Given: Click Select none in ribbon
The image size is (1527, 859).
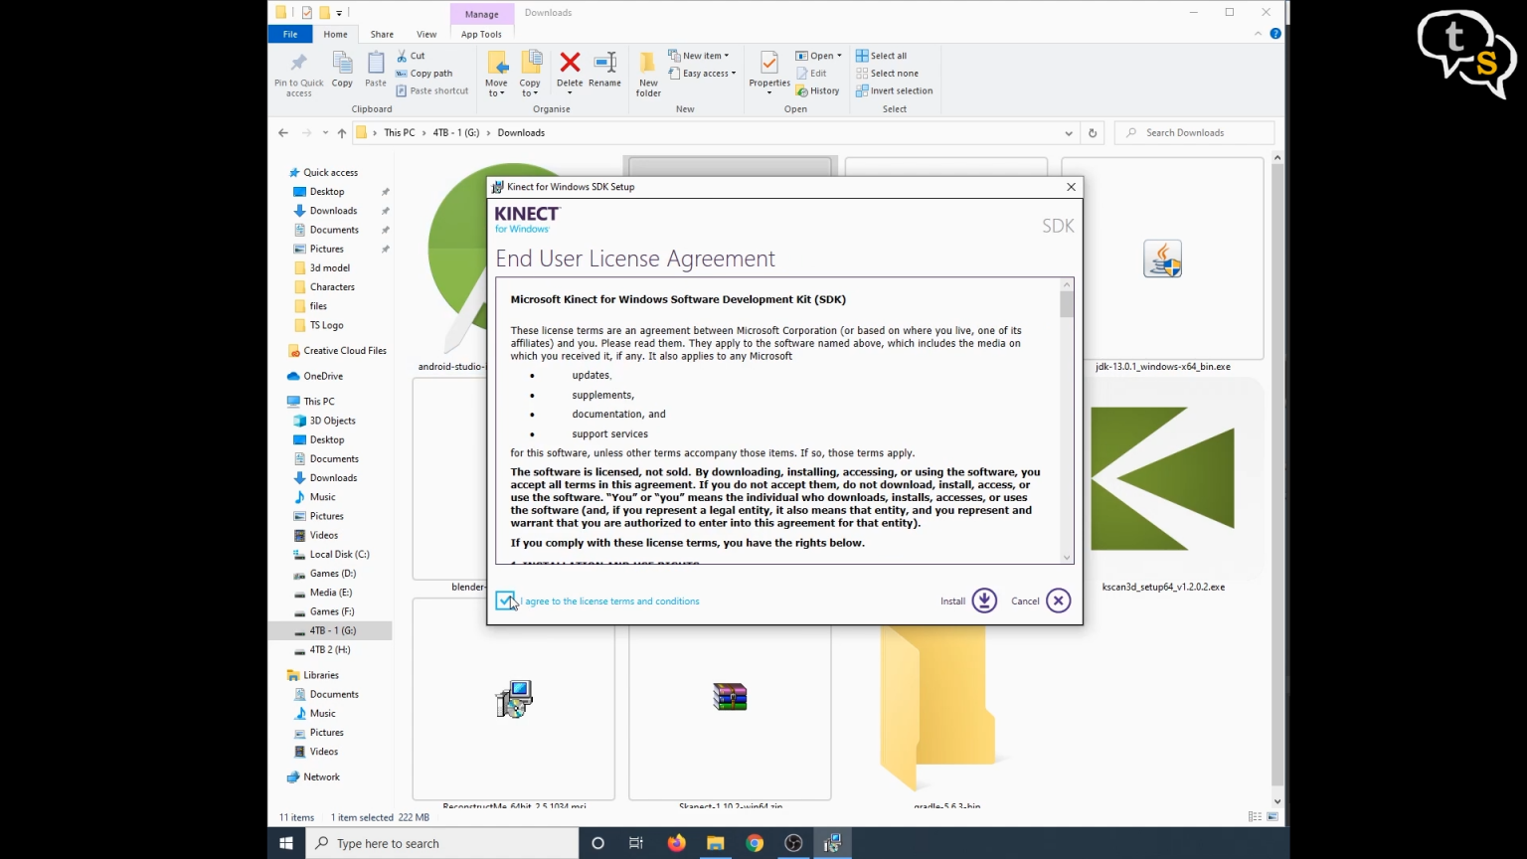Looking at the screenshot, I should point(887,74).
